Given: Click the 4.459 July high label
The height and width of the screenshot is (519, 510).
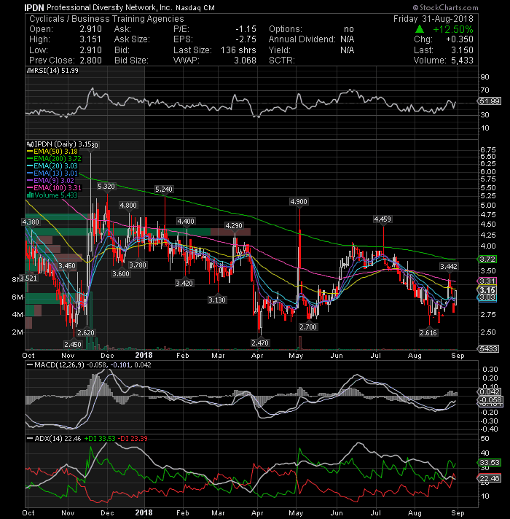Looking at the screenshot, I should coord(382,219).
